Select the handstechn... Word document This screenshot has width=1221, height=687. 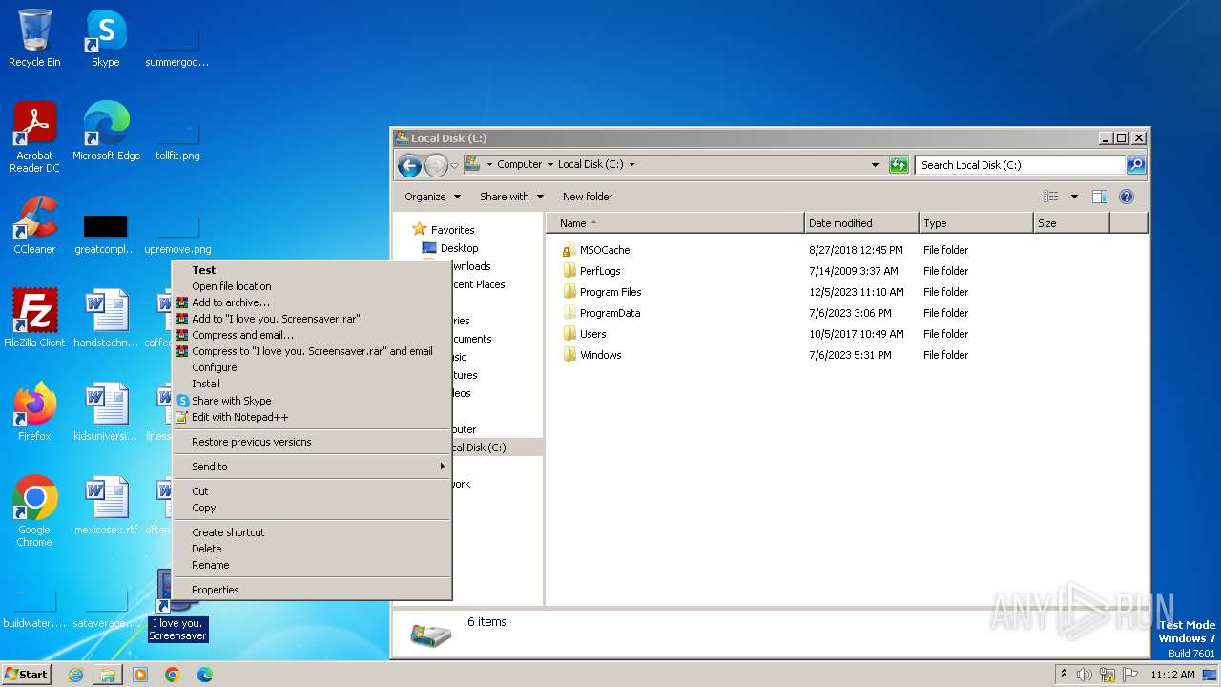105,319
